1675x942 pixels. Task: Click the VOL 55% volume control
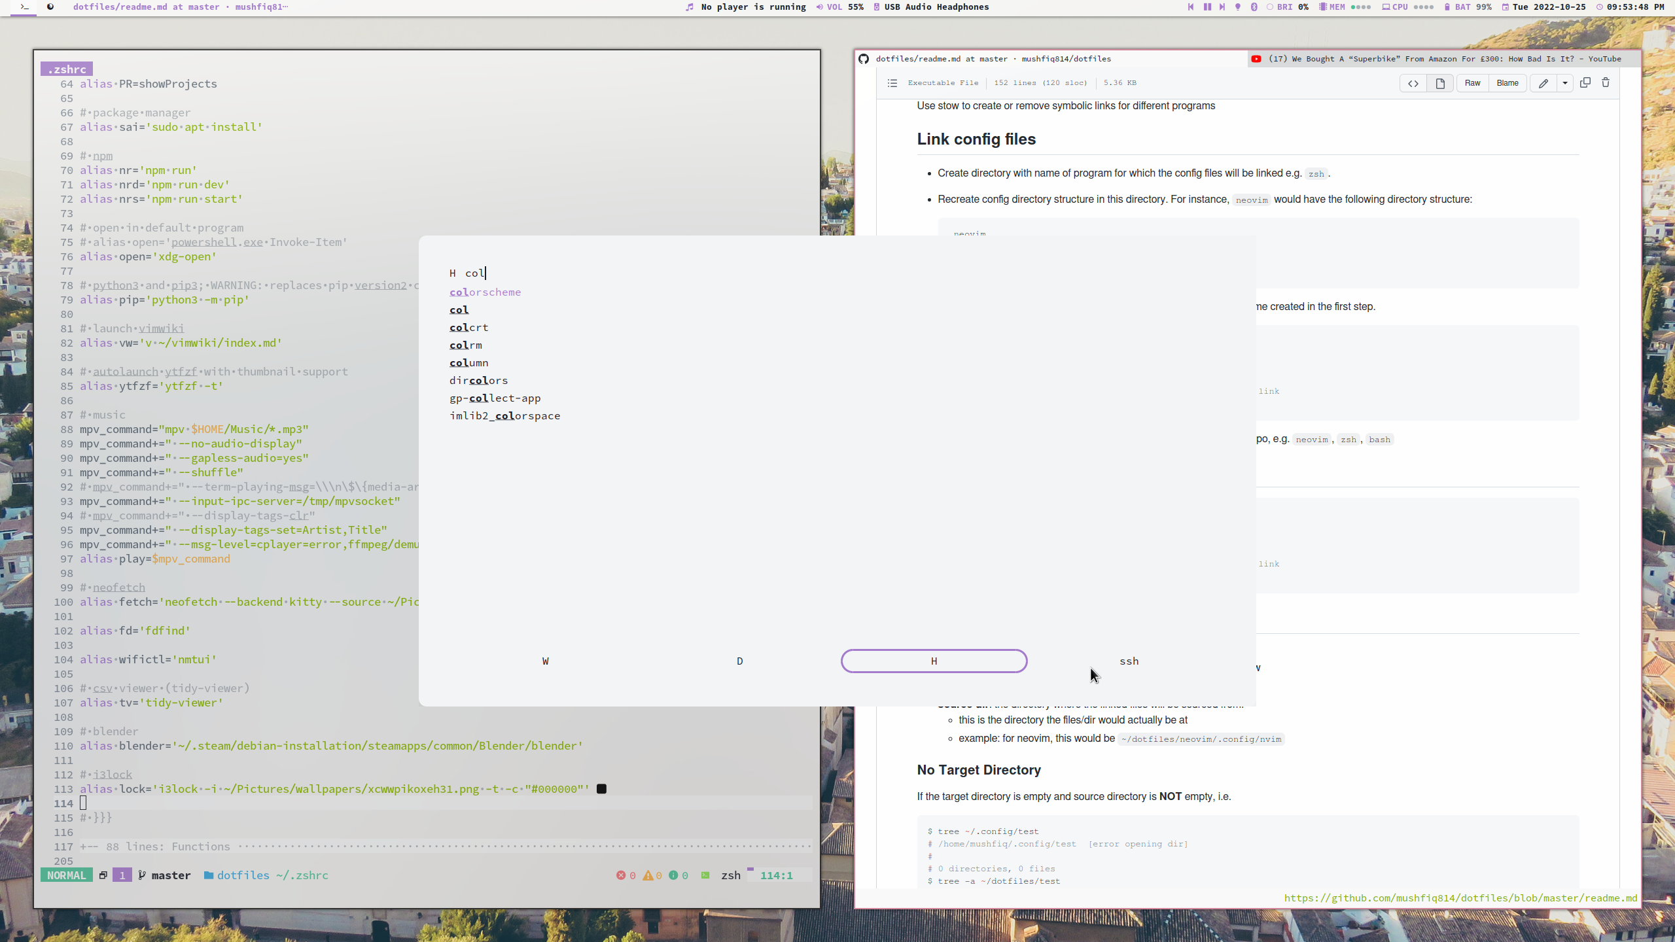840,7
